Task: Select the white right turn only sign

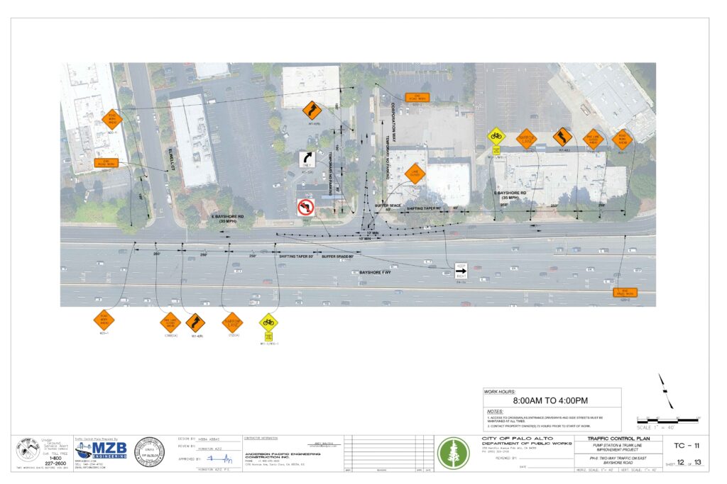Action: pos(307,159)
